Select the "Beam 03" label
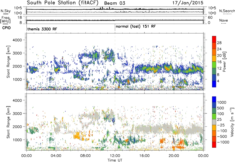235x162 pixels. point(115,3)
